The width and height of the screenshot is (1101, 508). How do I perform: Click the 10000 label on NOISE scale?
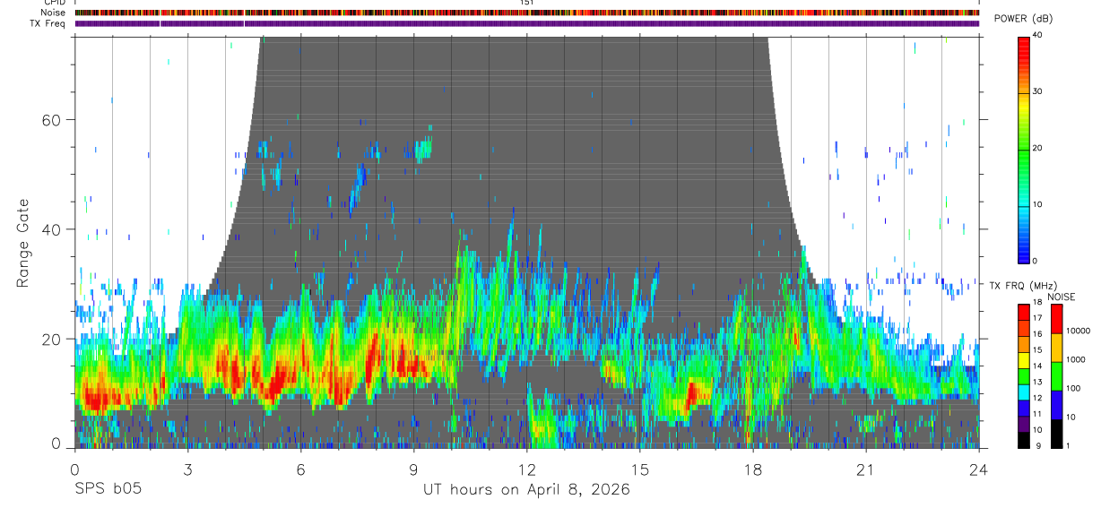pos(1079,331)
